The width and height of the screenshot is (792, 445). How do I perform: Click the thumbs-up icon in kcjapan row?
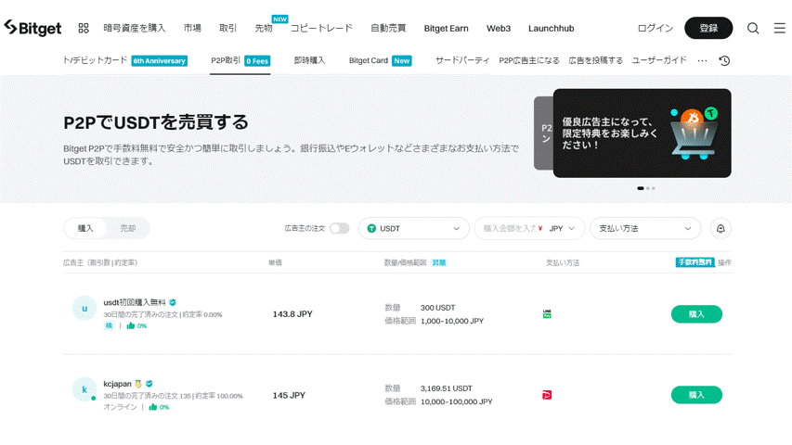tap(153, 407)
